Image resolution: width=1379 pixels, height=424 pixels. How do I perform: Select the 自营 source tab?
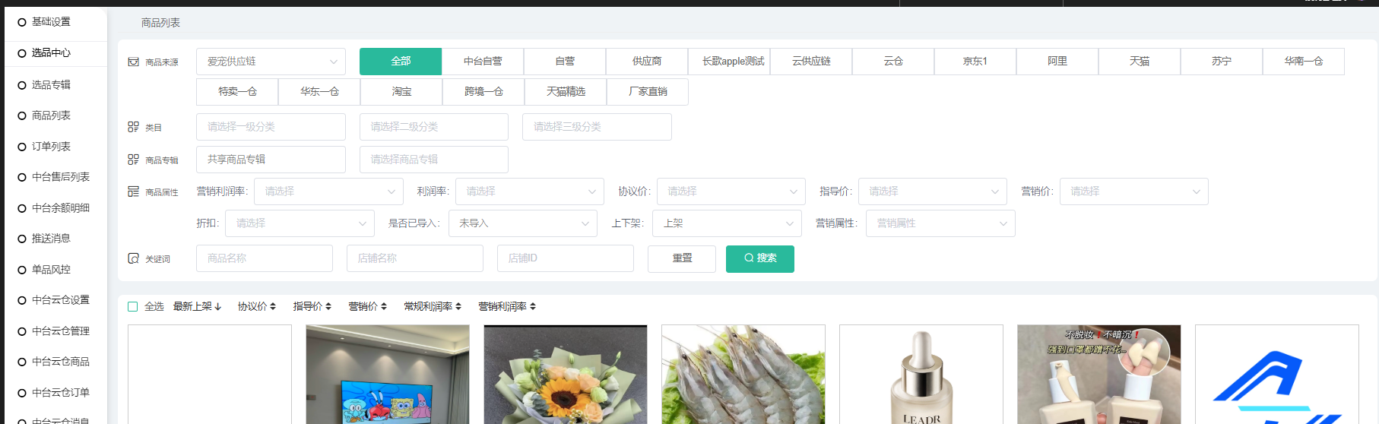click(x=565, y=62)
